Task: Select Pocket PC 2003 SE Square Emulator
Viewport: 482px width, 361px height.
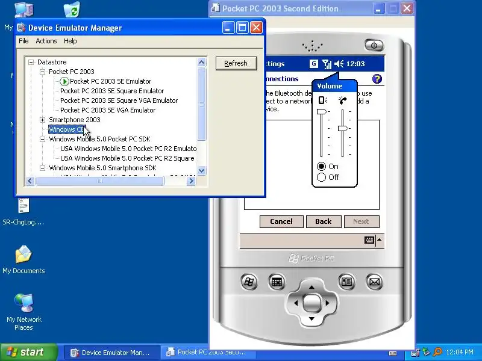Action: click(x=112, y=91)
